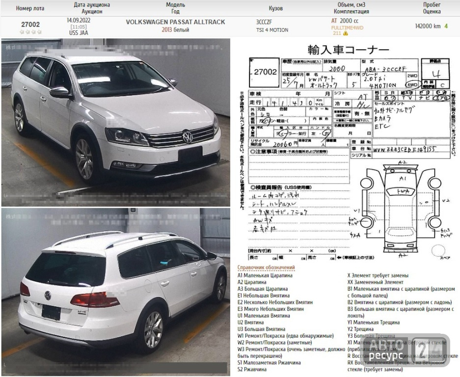Viewport: 460px width, 377px height.
Task: Click the 'X Элемент требует замены' legend entry
Action: pos(378,275)
